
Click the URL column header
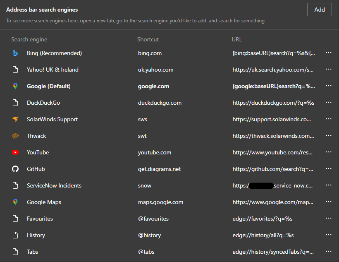[237, 39]
